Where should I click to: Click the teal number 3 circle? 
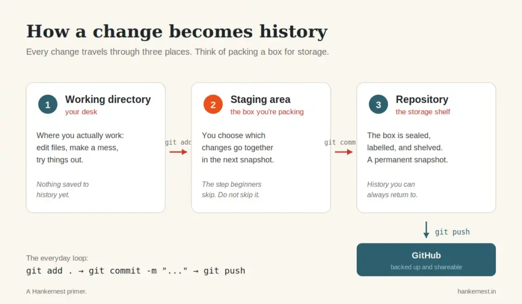[378, 104]
